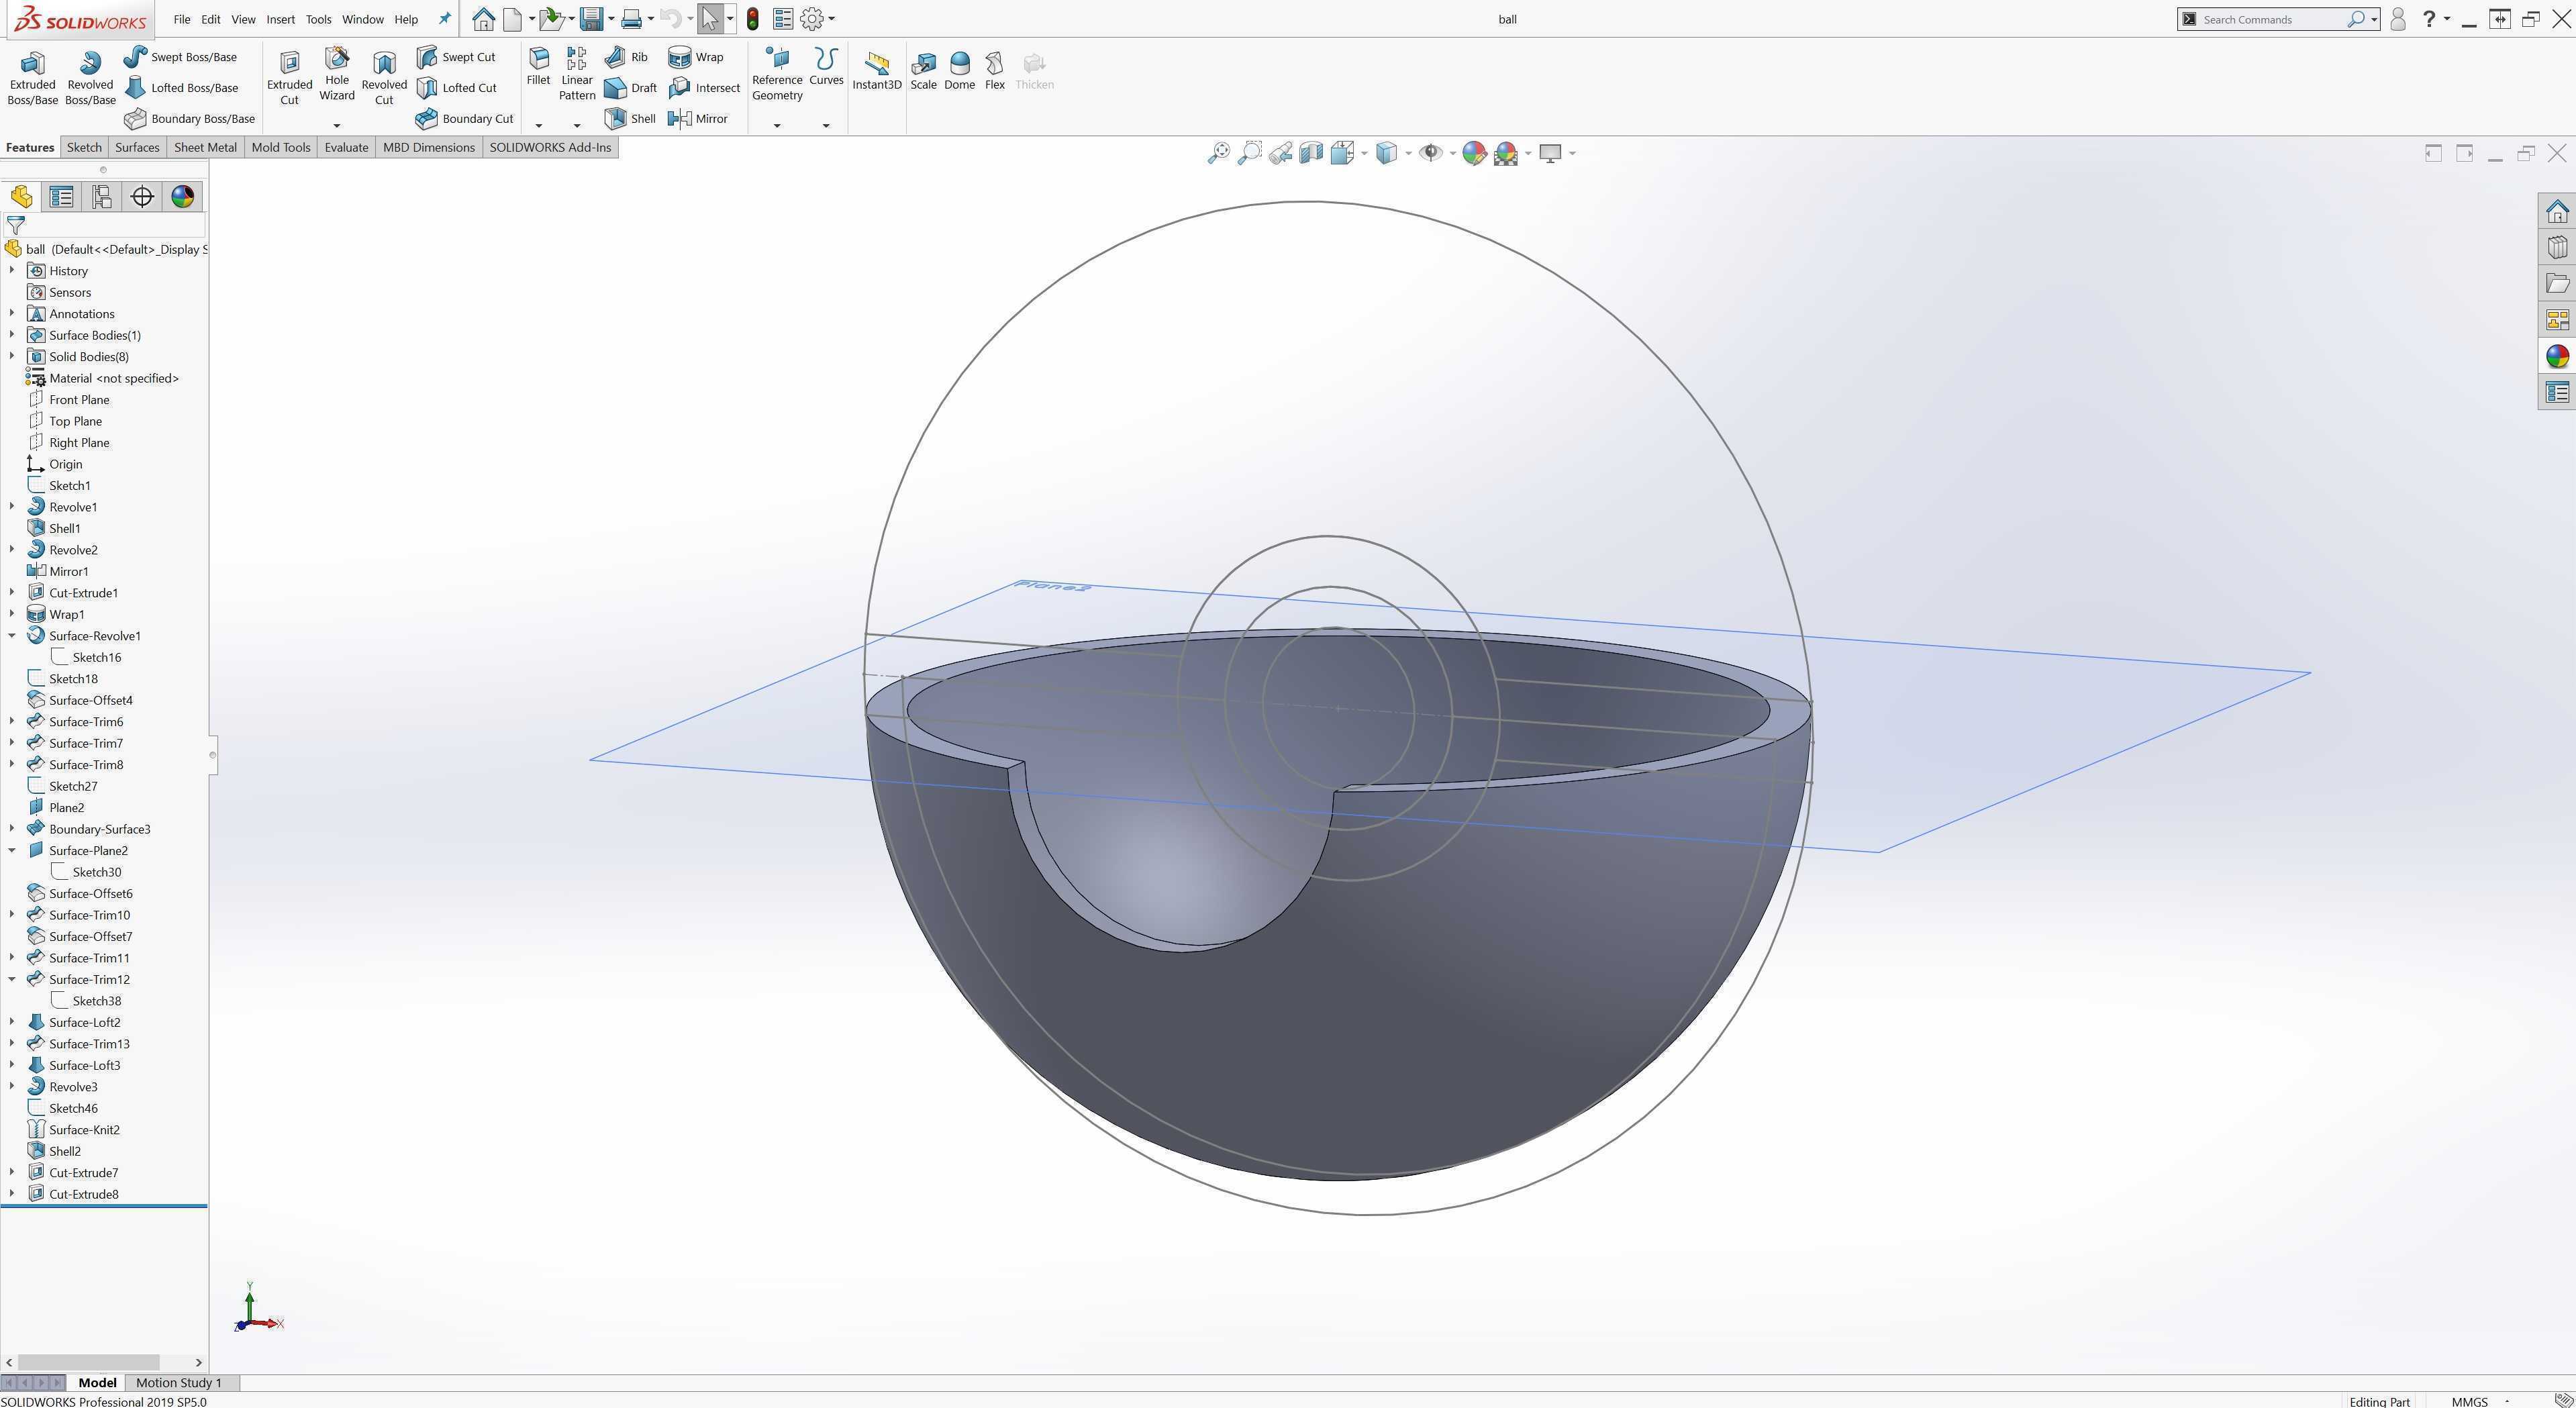Select the Mirror tool in ribbon
2576x1408 pixels.
(698, 119)
